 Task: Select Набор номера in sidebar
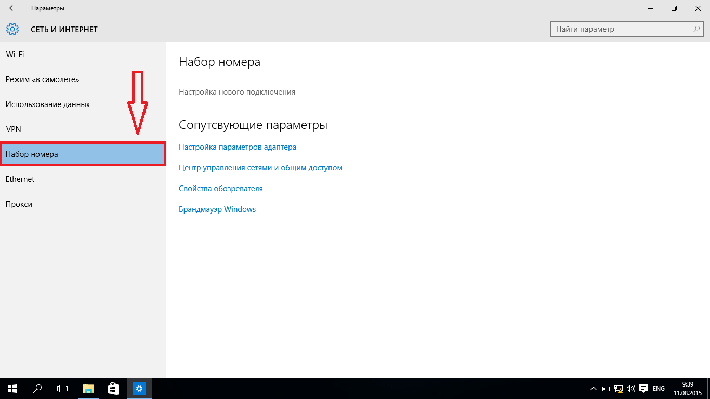83,154
